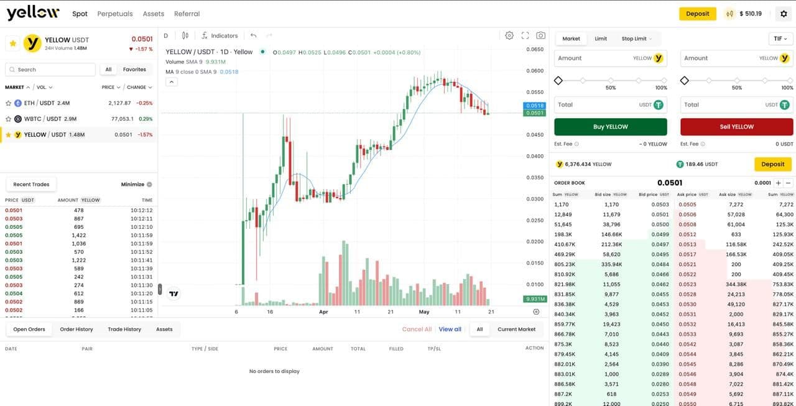796x406 pixels.
Task: Click the buy Amount YELLOW input
Action: [x=611, y=58]
